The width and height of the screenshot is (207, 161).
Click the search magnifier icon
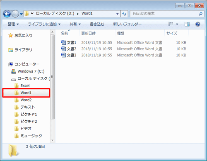click(200, 14)
